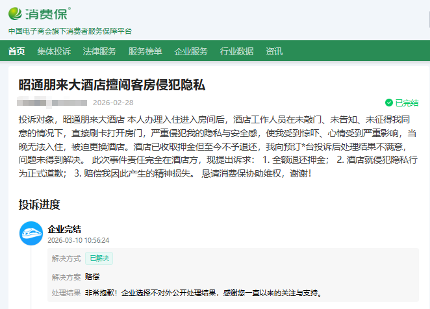
Task: Click the slogan 中国电子商会旗下消费者服务保障平台
Action: click(70, 31)
